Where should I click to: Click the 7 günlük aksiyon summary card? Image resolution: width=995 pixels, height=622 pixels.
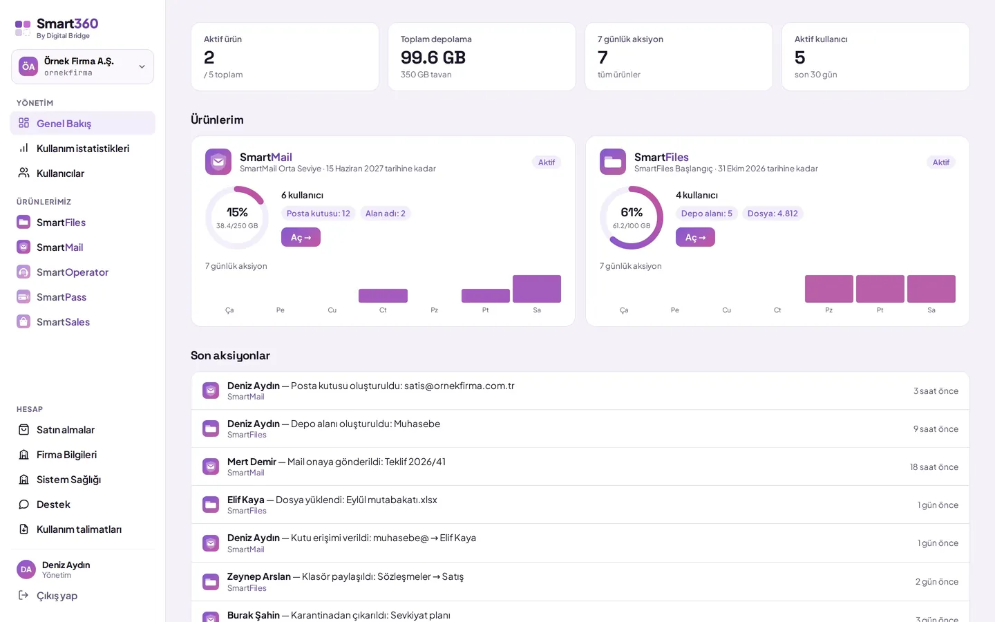click(x=679, y=57)
